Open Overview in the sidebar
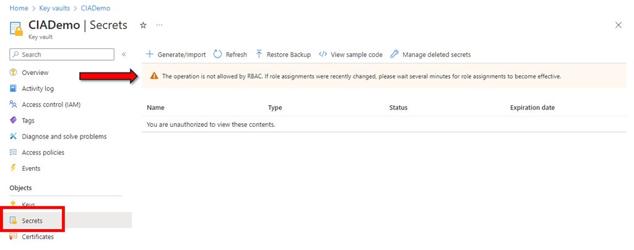The image size is (634, 250). pos(35,72)
